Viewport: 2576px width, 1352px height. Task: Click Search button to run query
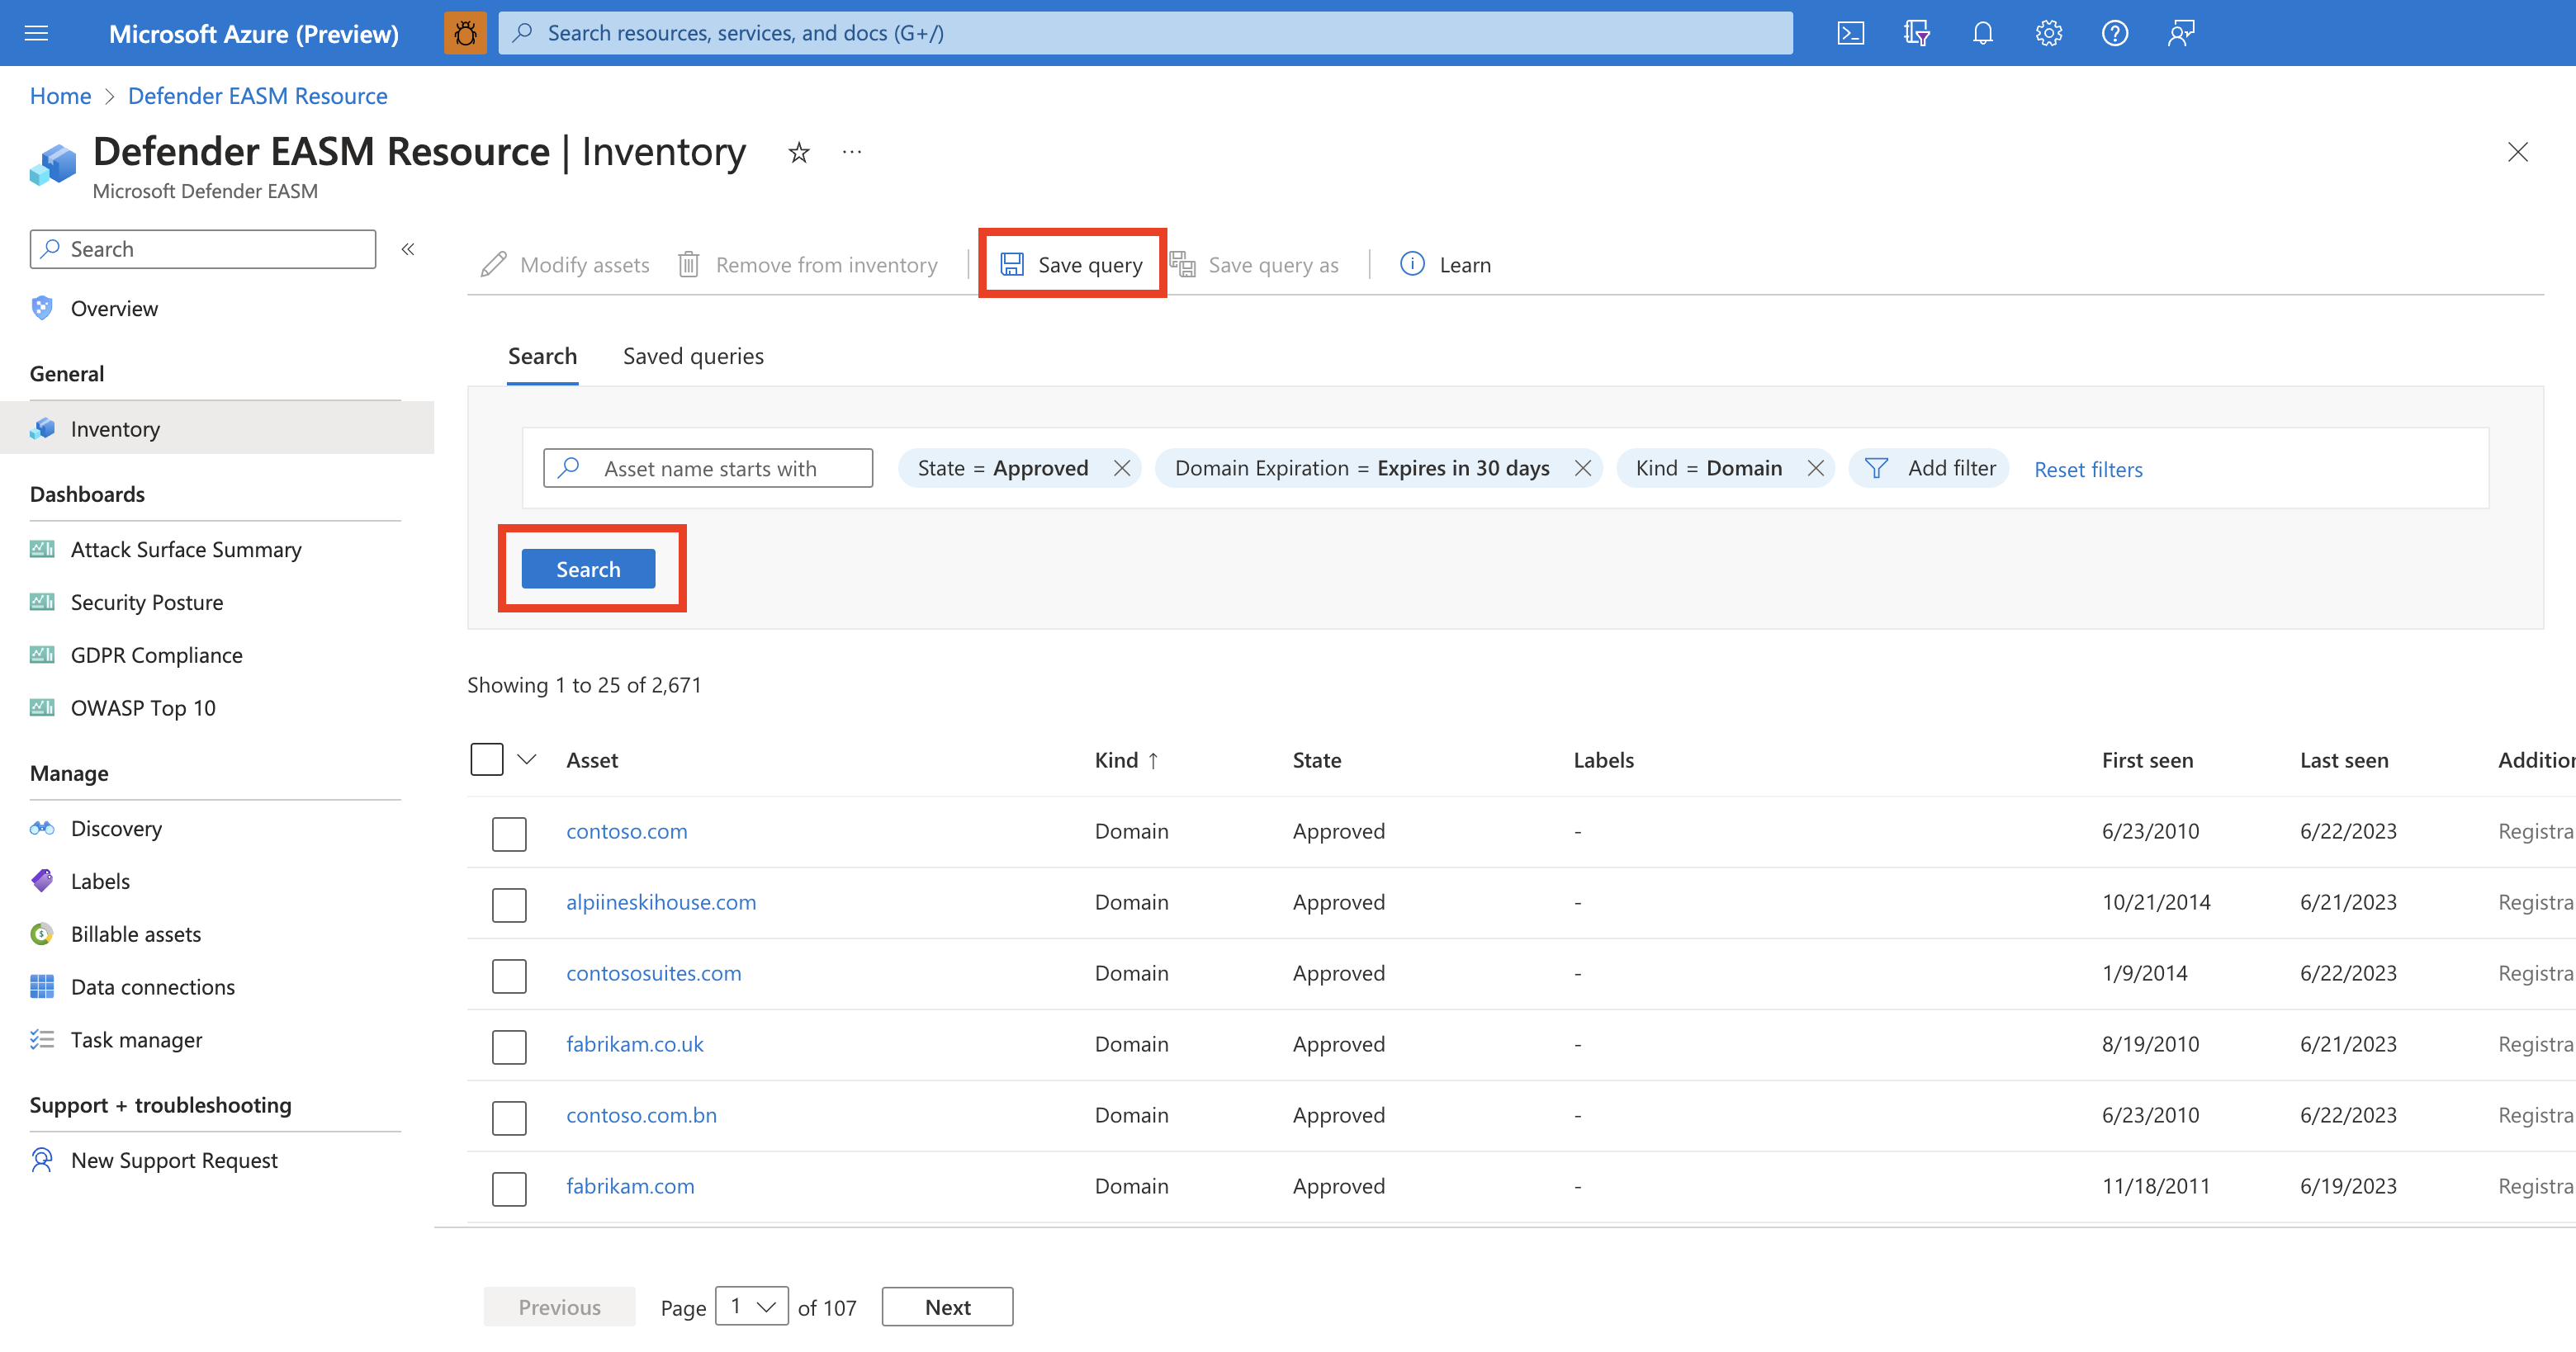pyautogui.click(x=588, y=569)
